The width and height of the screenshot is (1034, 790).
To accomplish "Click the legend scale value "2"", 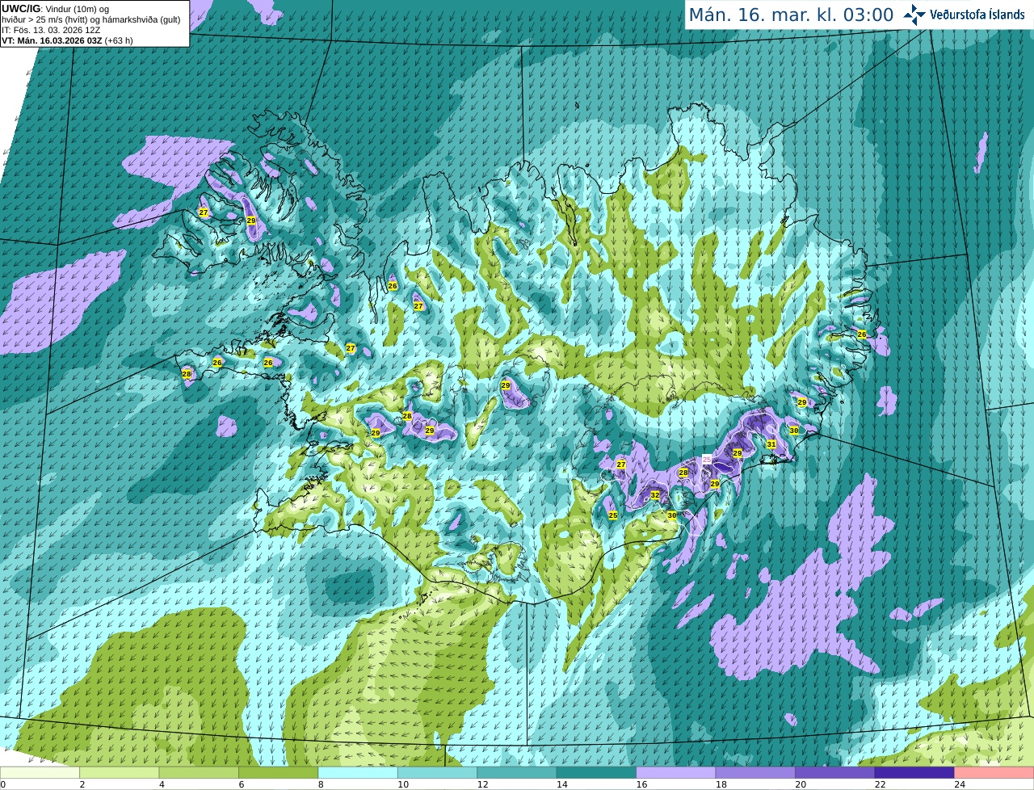I will point(82,784).
